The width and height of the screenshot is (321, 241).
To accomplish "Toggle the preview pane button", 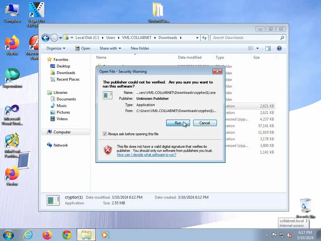I will point(268,48).
